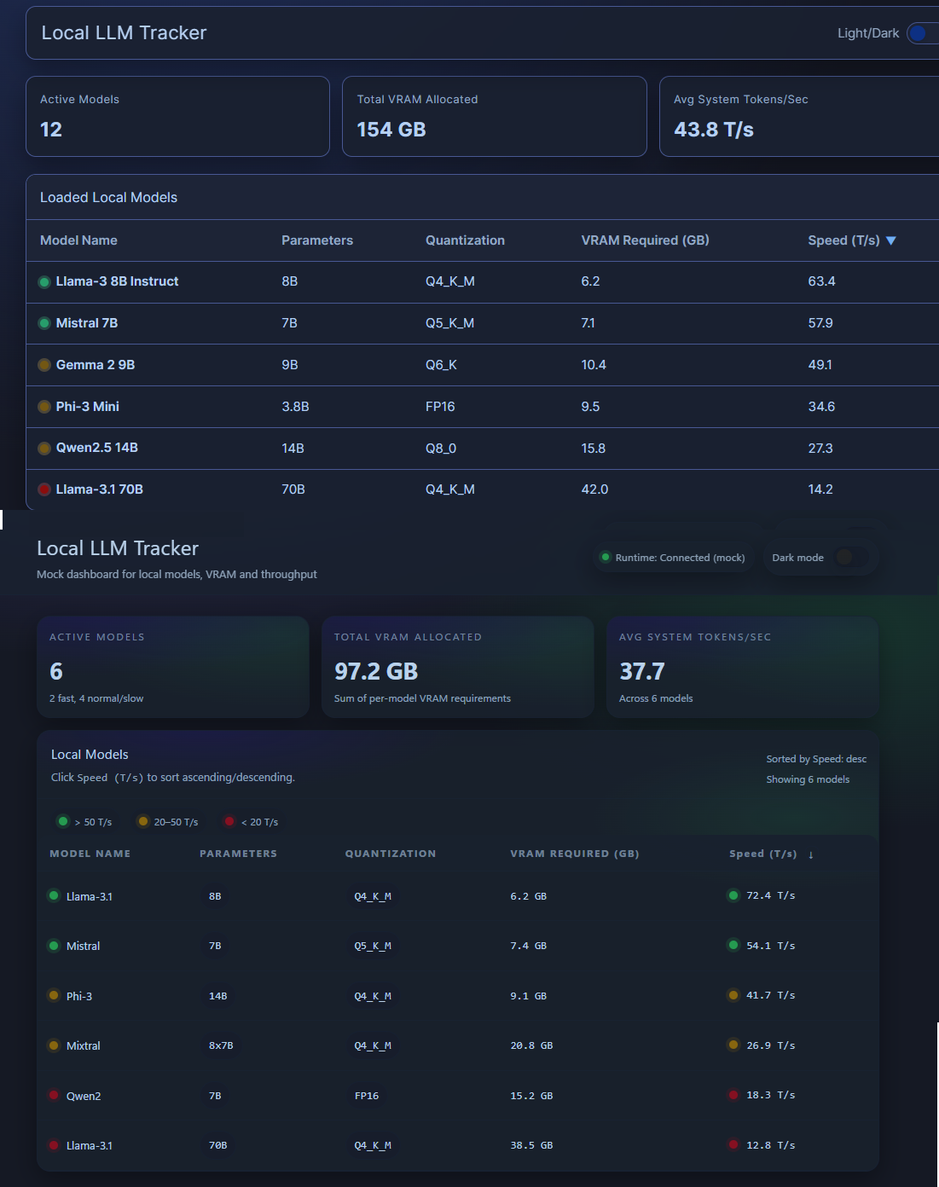This screenshot has height=1187, width=939.
Task: Click amber status dot beside Qwen2.5 14B
Action: coord(44,448)
